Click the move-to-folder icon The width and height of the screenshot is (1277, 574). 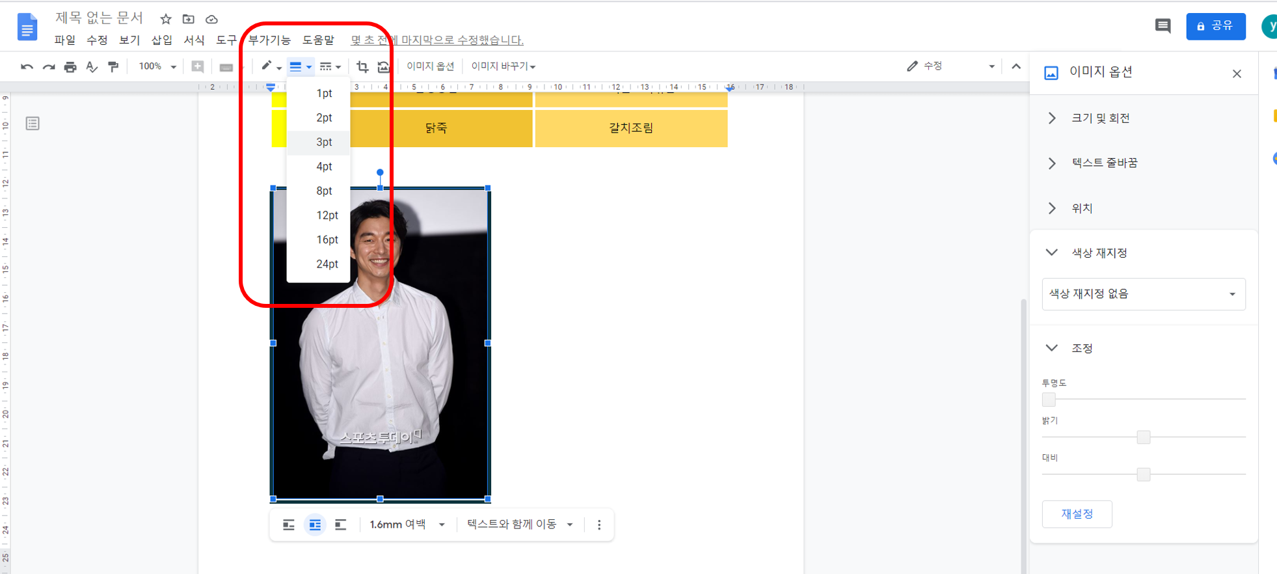tap(188, 19)
